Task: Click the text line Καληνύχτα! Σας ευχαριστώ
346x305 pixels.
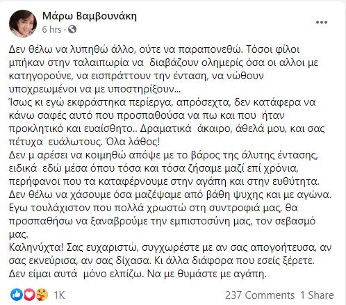Action: 170,247
